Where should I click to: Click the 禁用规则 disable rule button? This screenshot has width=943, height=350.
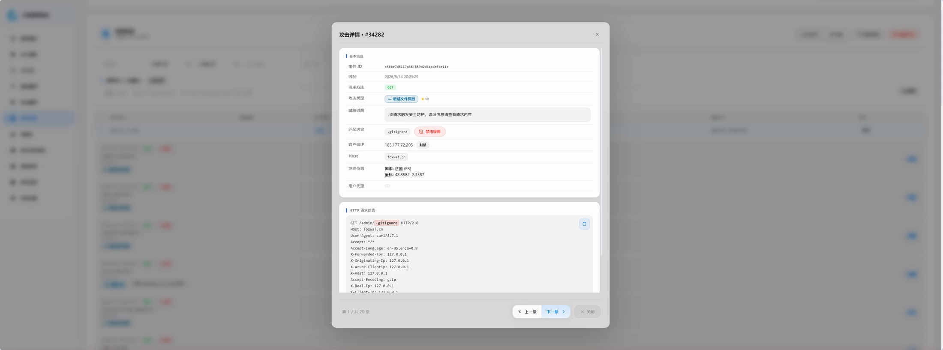pyautogui.click(x=429, y=132)
